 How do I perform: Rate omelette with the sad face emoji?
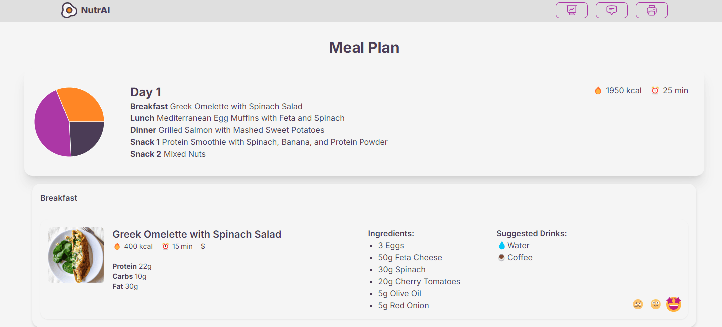(638, 304)
